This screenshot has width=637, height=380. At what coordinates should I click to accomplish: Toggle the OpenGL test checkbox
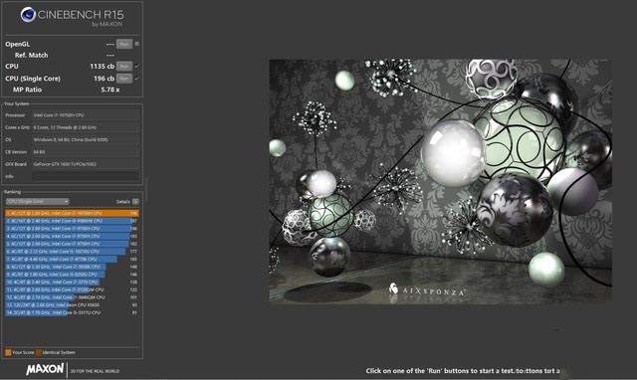click(137, 44)
